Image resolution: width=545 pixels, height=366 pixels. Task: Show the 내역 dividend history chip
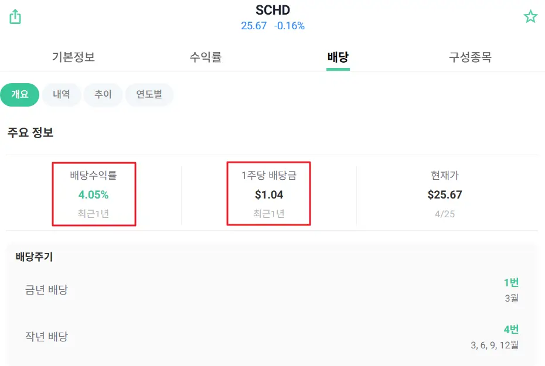pos(62,94)
